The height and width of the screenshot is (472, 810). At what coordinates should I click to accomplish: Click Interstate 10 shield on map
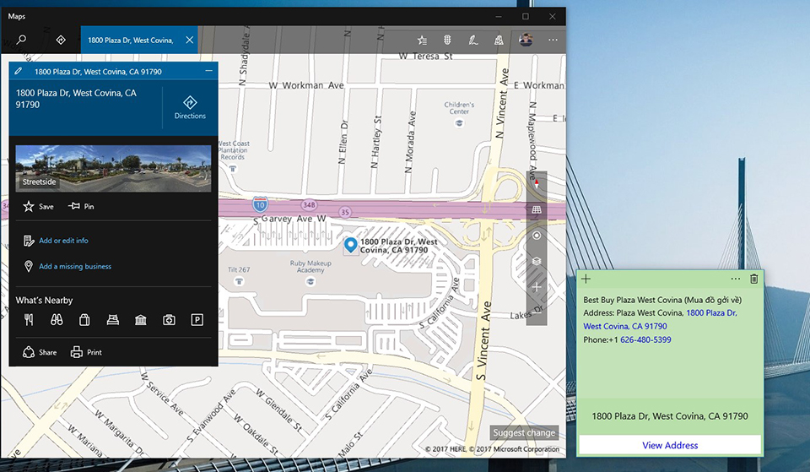click(260, 204)
